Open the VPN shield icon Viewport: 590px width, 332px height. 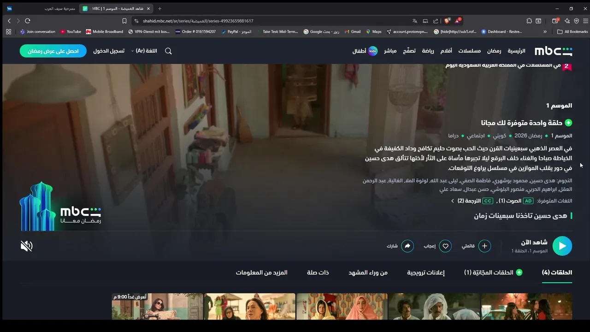click(576, 21)
